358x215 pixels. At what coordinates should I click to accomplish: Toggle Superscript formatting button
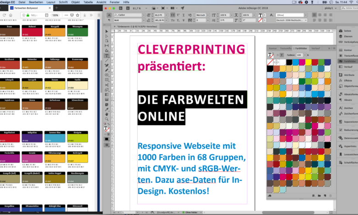(x=179, y=15)
